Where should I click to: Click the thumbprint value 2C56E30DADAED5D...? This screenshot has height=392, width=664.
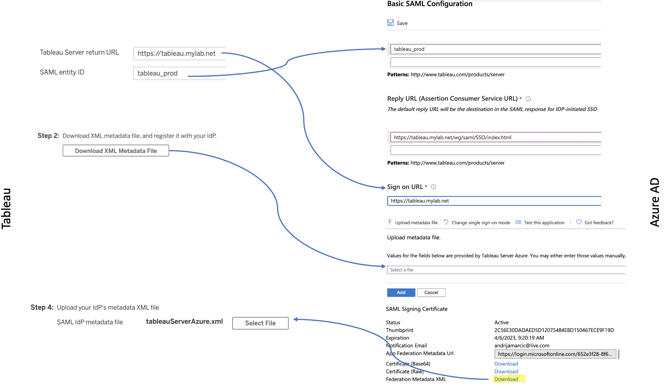[x=554, y=330]
